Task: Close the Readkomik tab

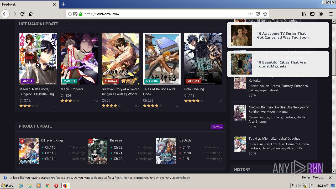Action: click(54, 4)
